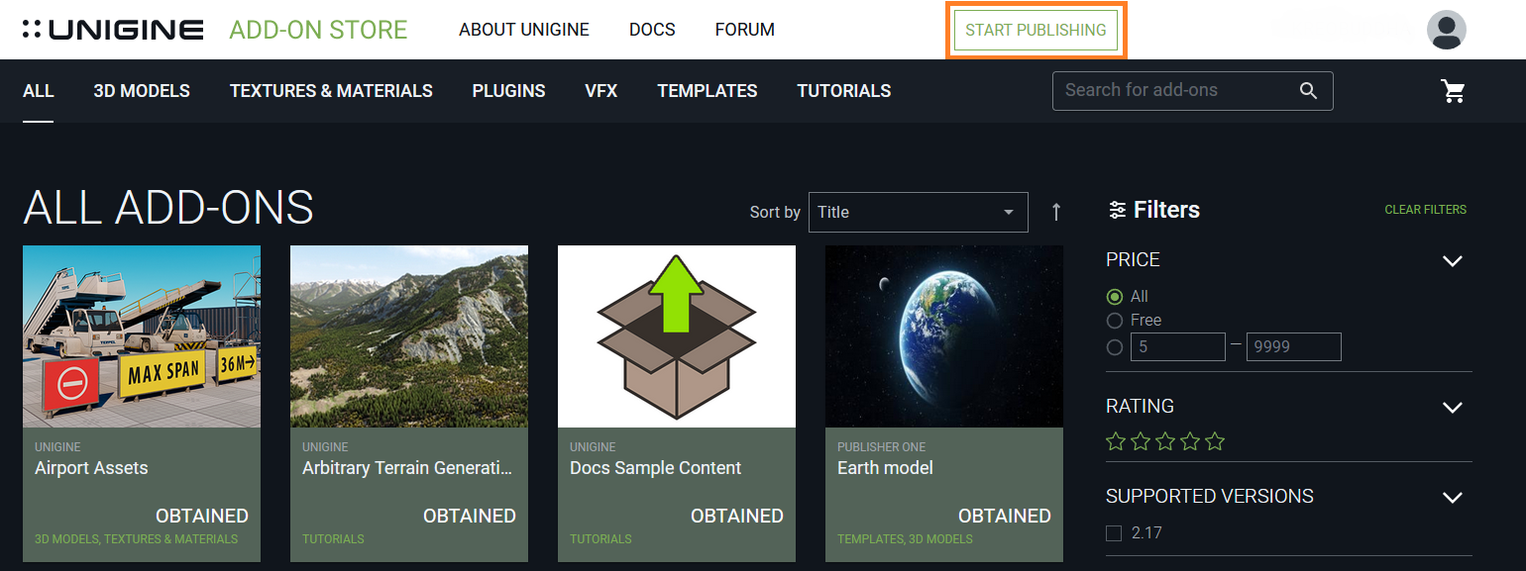Switch to the ALL category tab
Image resolution: width=1526 pixels, height=571 pixels.
[x=38, y=91]
